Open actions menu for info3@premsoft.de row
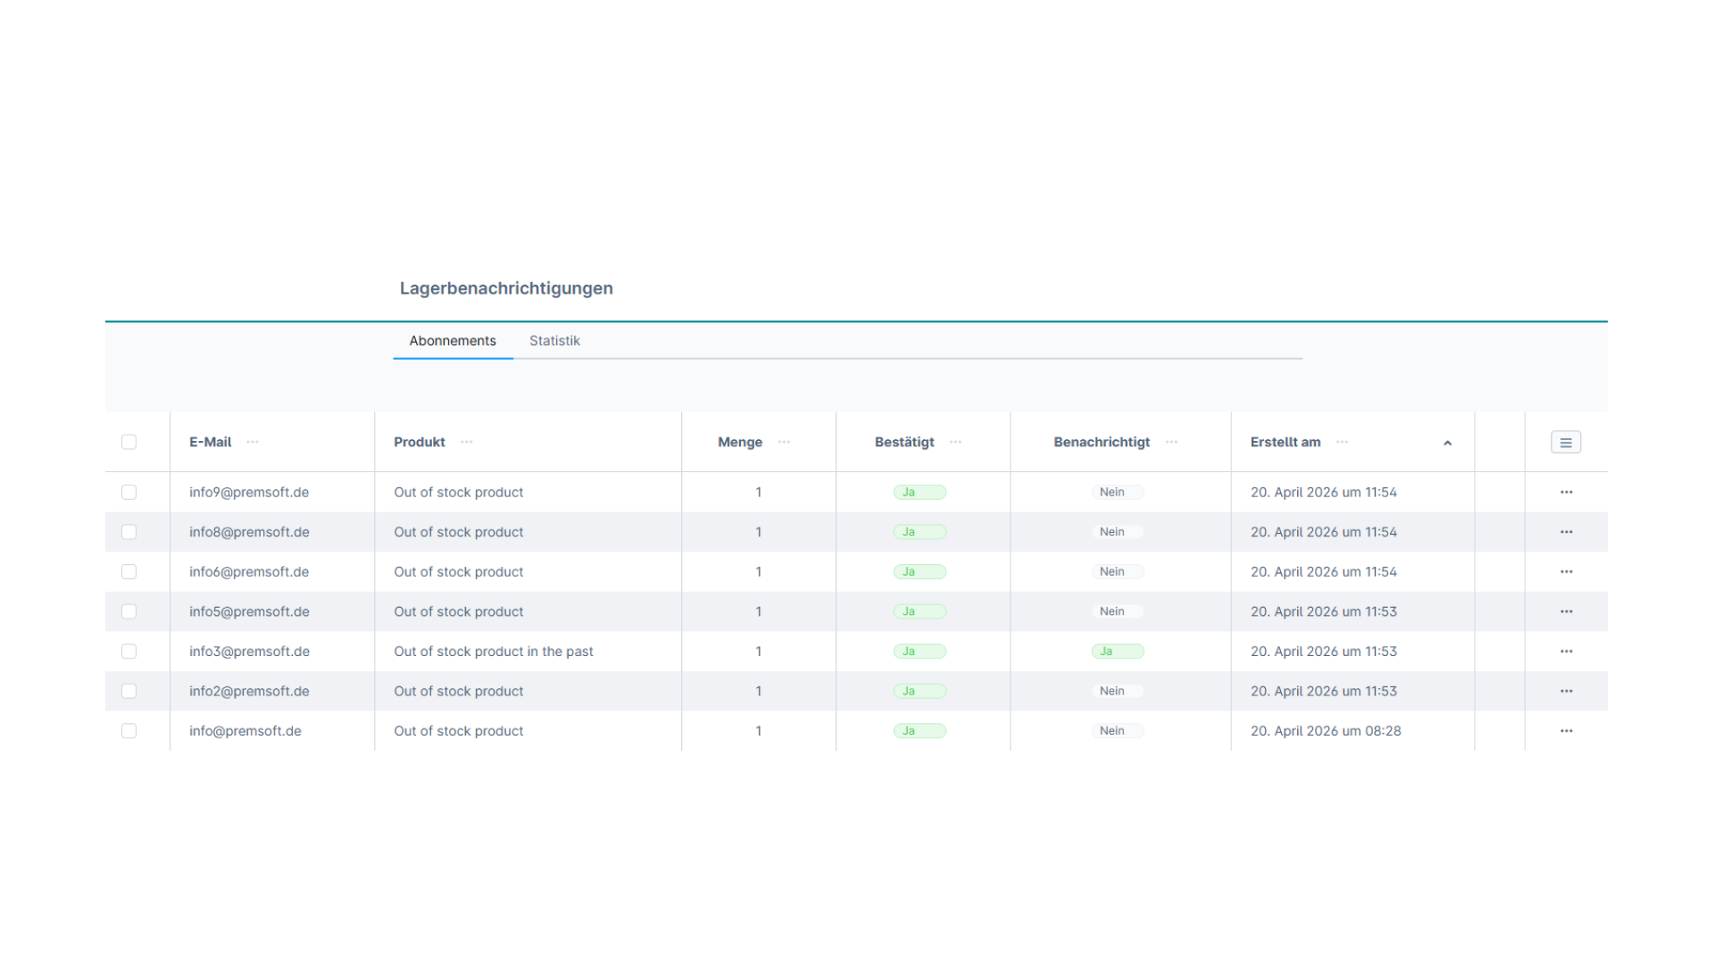This screenshot has width=1714, height=964. [1566, 652]
